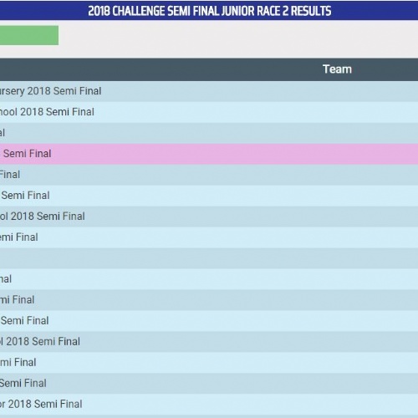Select the pink highlighted Semi Final row
The image size is (418, 418).
click(x=209, y=154)
